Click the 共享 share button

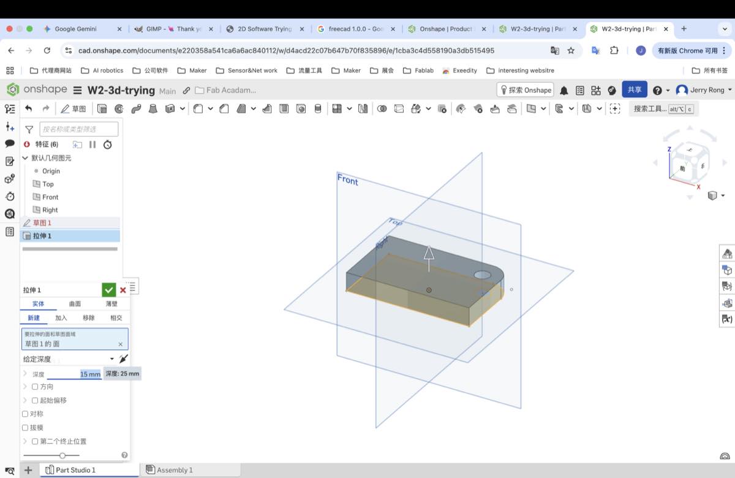pyautogui.click(x=635, y=89)
